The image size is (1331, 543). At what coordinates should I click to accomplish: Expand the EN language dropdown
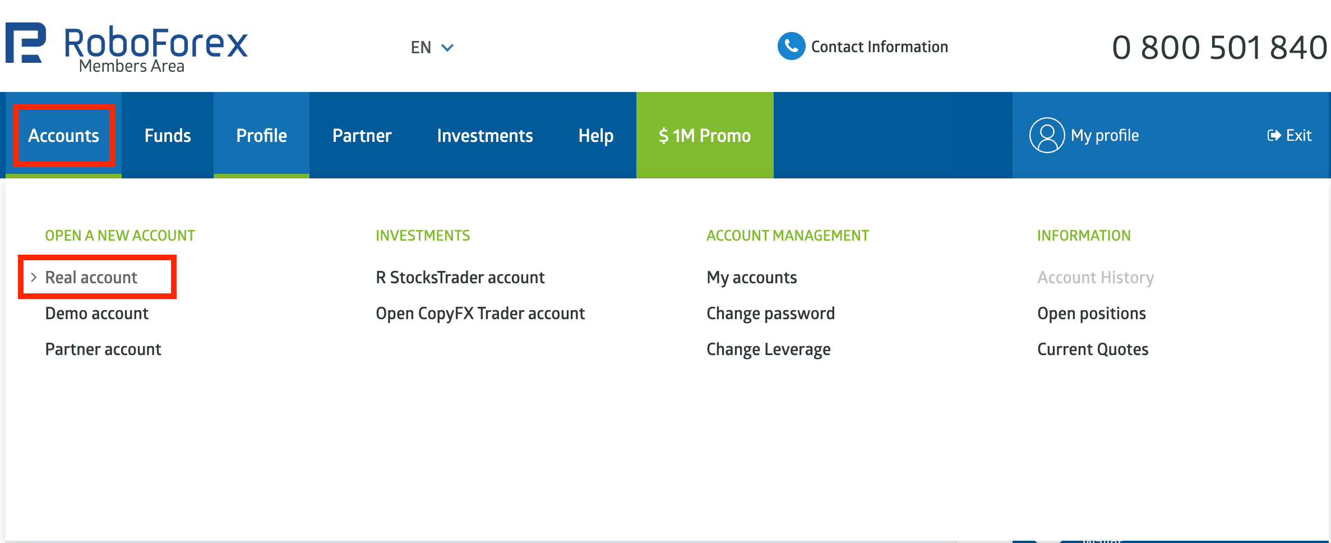point(432,47)
